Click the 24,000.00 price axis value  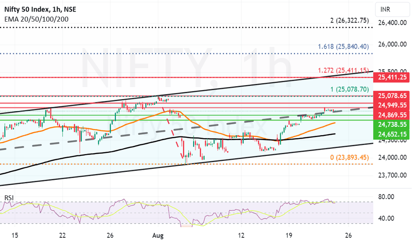tap(392, 157)
